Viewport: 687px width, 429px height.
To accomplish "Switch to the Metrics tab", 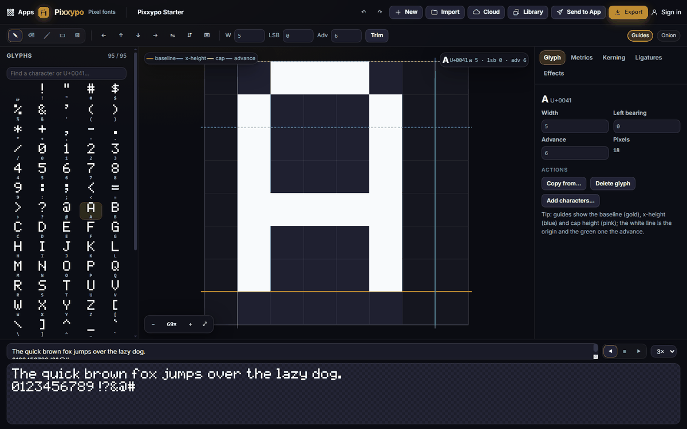I will 582,58.
